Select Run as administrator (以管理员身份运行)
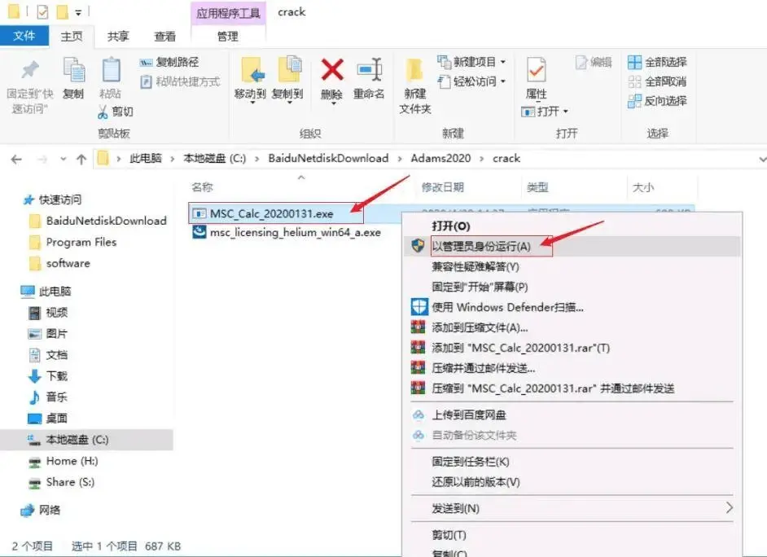Image resolution: width=767 pixels, height=557 pixels. [480, 246]
